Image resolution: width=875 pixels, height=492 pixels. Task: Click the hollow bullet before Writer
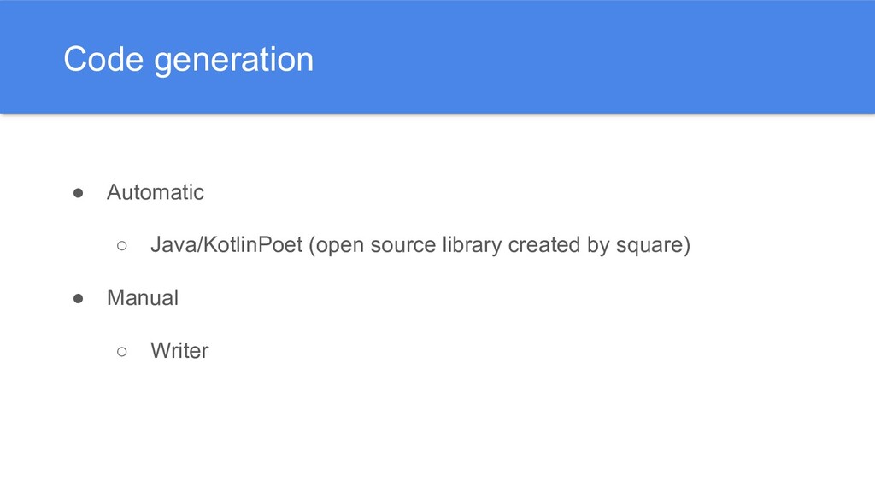click(x=122, y=352)
